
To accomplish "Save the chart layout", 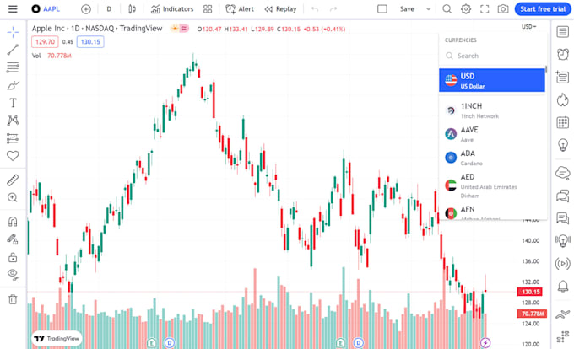I will (x=407, y=9).
